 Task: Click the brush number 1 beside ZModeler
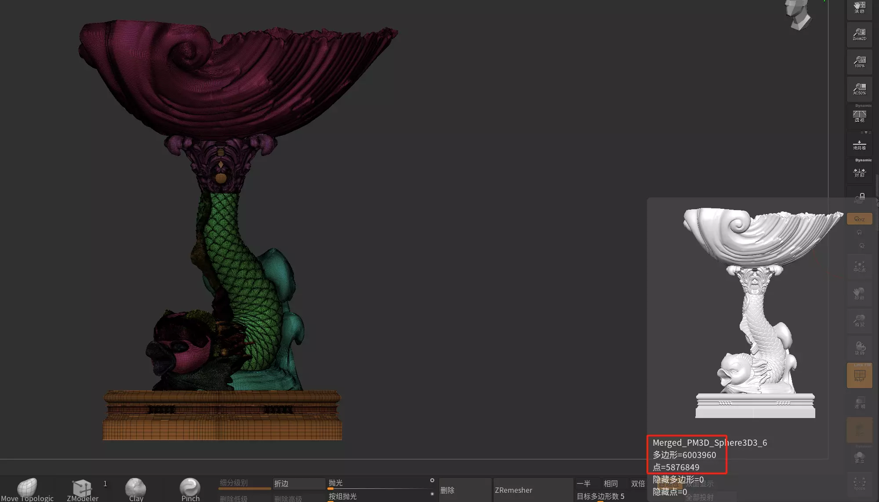105,484
